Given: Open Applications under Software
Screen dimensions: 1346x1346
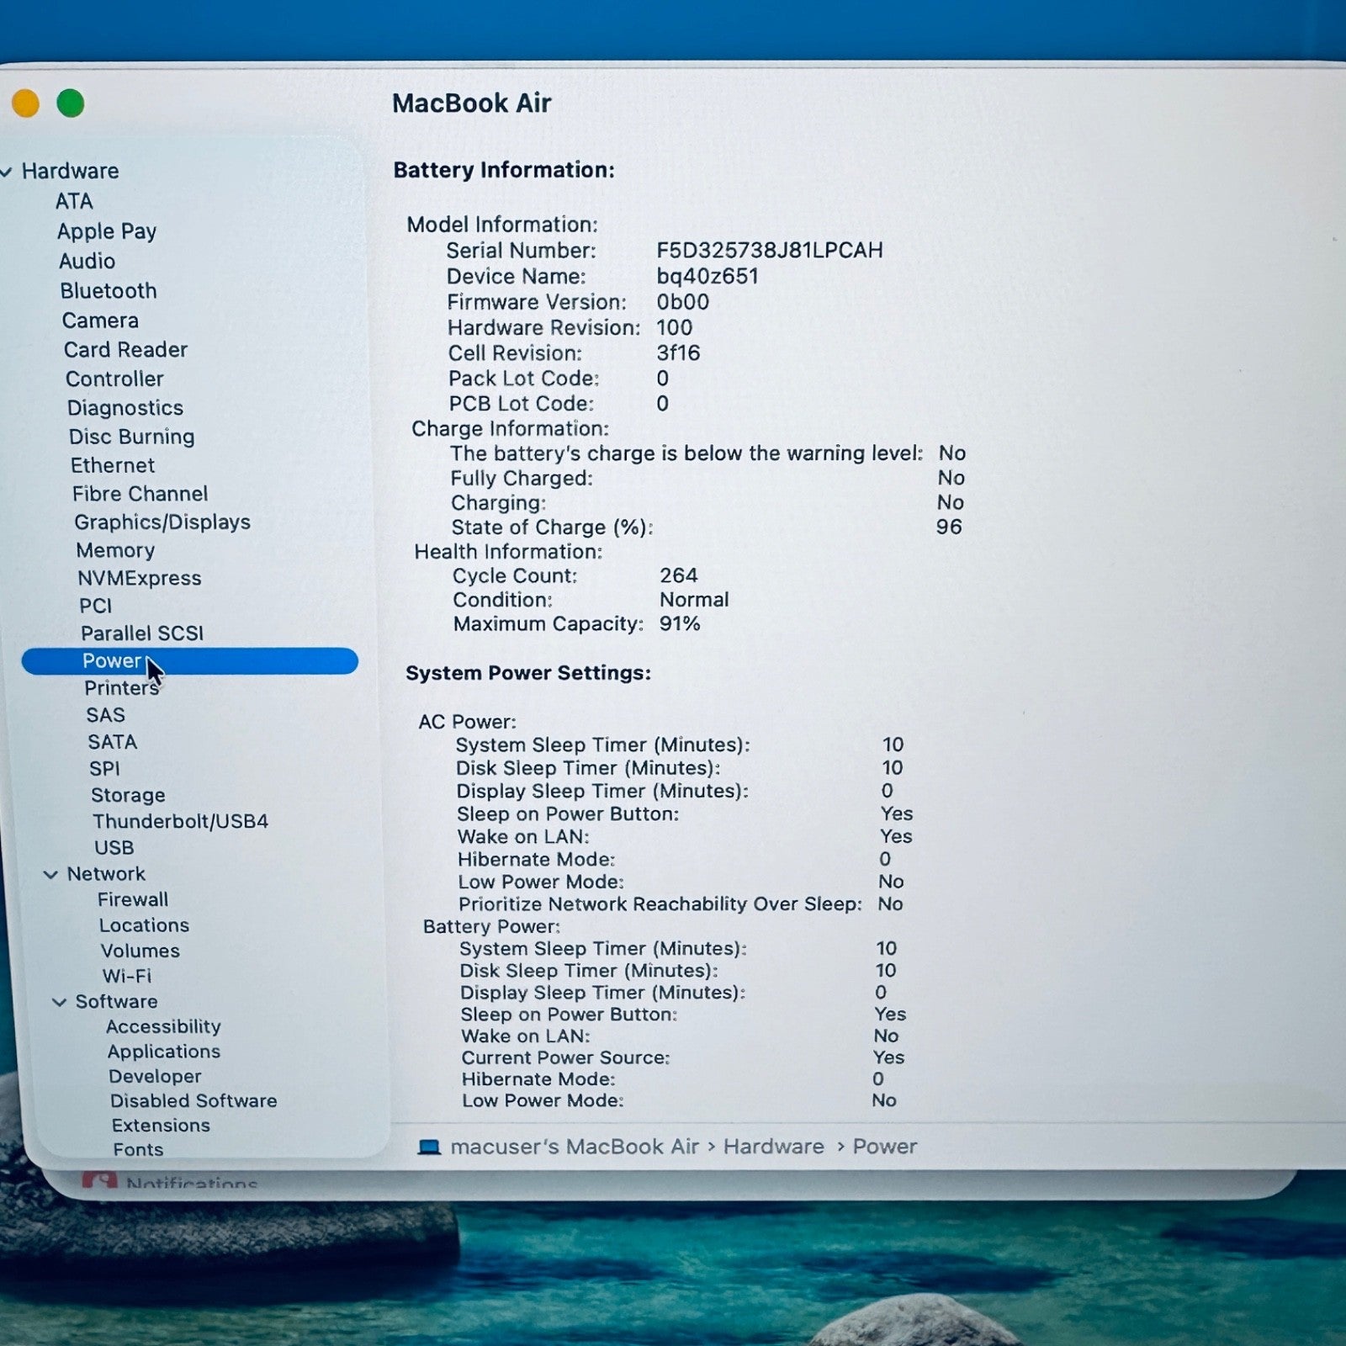Looking at the screenshot, I should click(164, 1051).
